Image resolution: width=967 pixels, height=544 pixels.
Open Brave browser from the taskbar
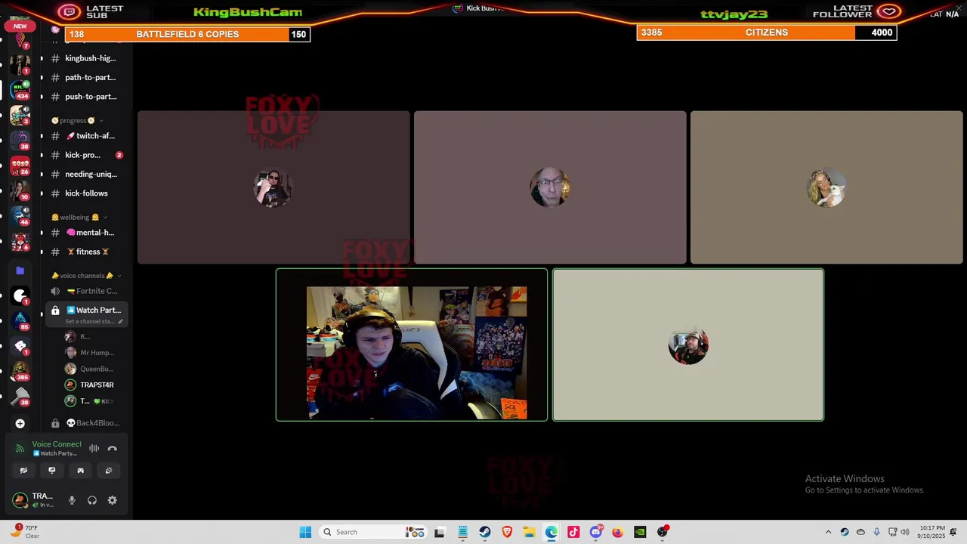point(507,532)
